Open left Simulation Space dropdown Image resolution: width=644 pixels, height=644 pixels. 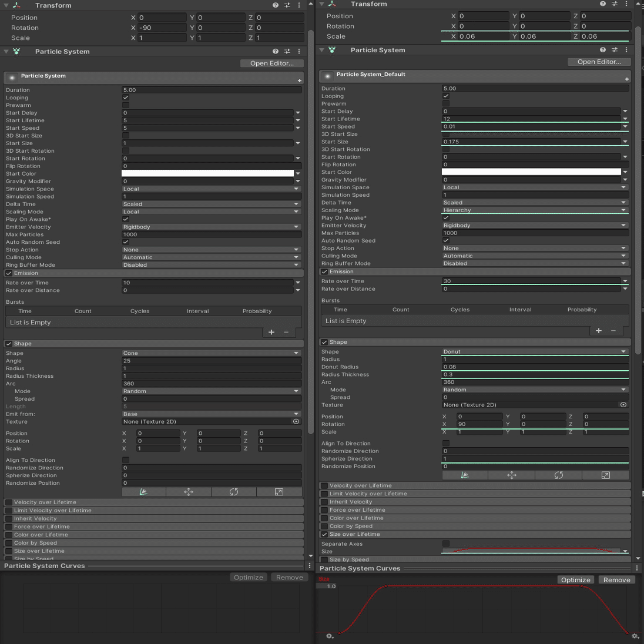coord(212,189)
